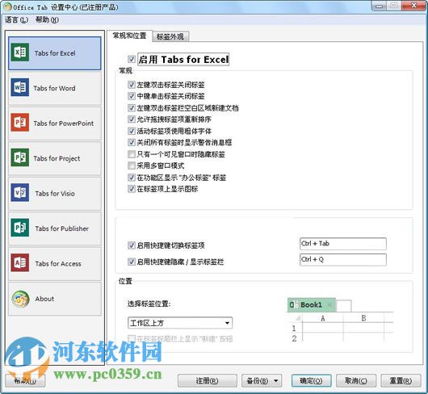
Task: Click column A header in preview
Action: pyautogui.click(x=323, y=318)
